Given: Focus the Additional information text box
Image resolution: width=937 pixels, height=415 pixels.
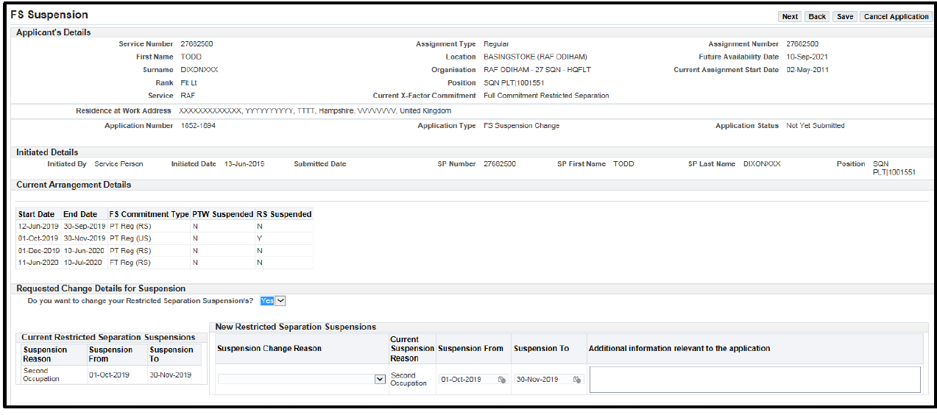Looking at the screenshot, I should tap(754, 380).
